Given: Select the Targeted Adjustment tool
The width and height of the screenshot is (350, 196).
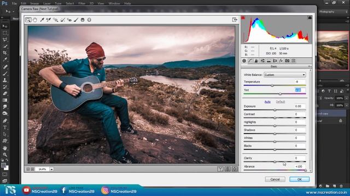Looking at the screenshot, I should pos(55,20).
